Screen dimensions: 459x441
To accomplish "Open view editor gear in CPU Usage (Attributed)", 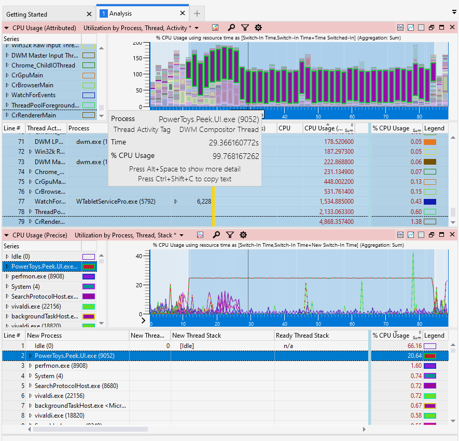I will (x=258, y=28).
